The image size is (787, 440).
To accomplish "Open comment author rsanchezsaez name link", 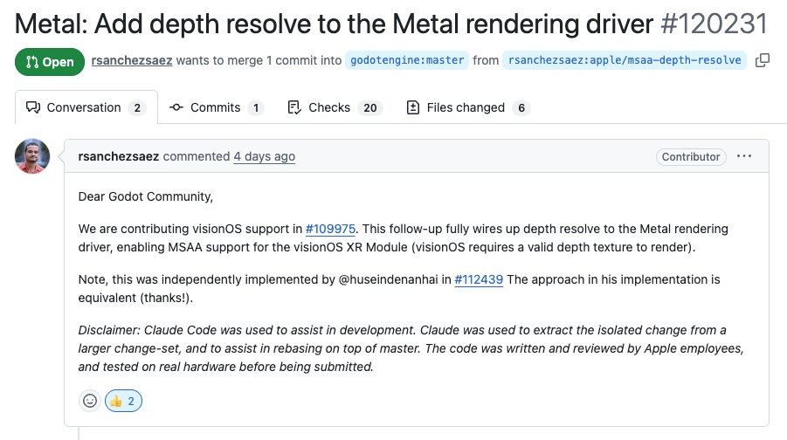I will pos(119,156).
